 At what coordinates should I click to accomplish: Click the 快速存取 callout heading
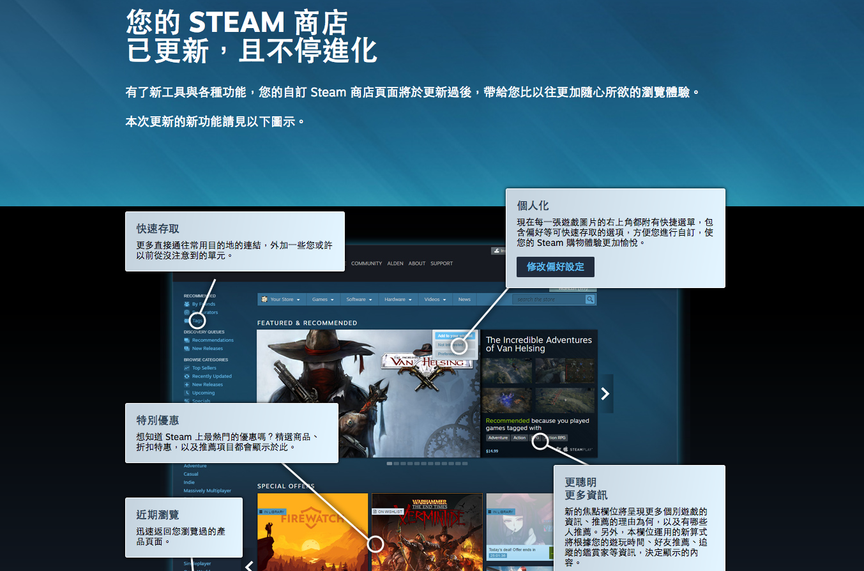pyautogui.click(x=158, y=229)
